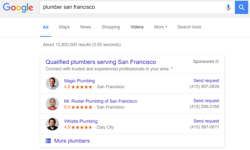Send request to Magic Plumbing
The height and width of the screenshot is (150, 250).
206,81
